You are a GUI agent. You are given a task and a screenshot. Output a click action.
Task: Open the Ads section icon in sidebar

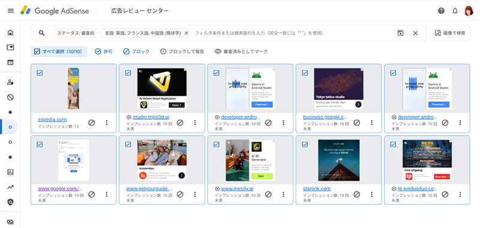10,47
